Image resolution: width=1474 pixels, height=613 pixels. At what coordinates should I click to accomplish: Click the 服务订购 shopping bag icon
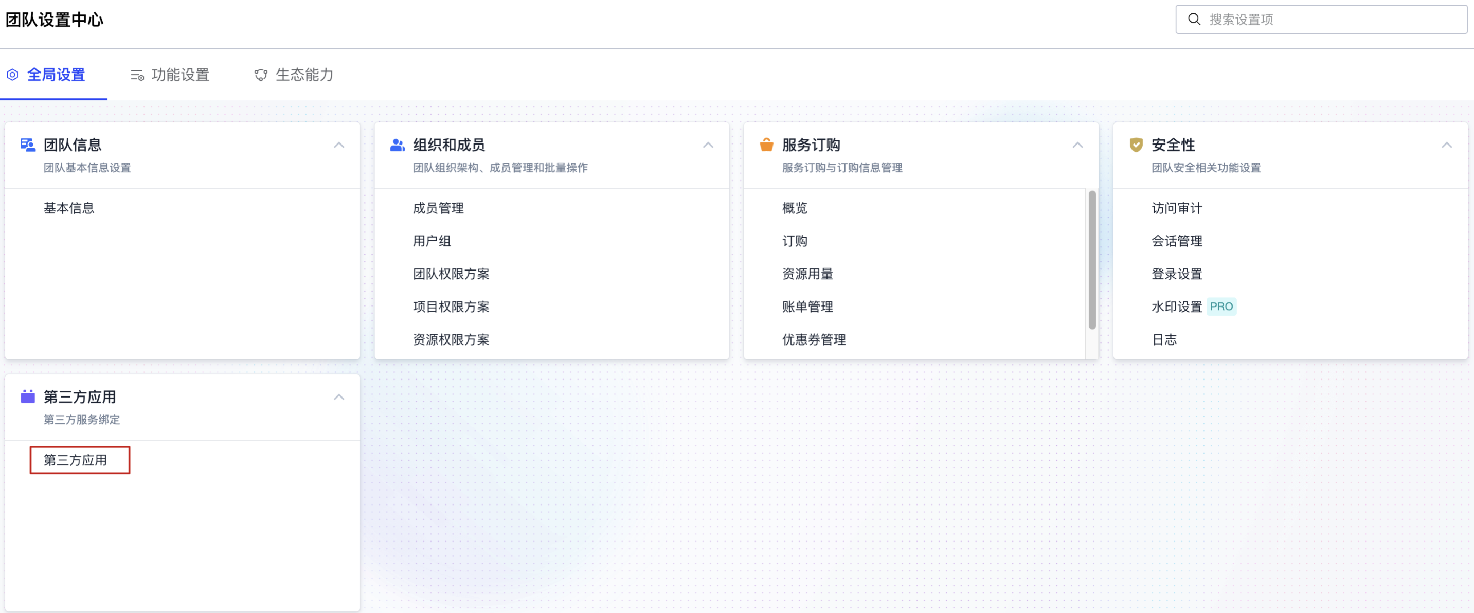(766, 145)
